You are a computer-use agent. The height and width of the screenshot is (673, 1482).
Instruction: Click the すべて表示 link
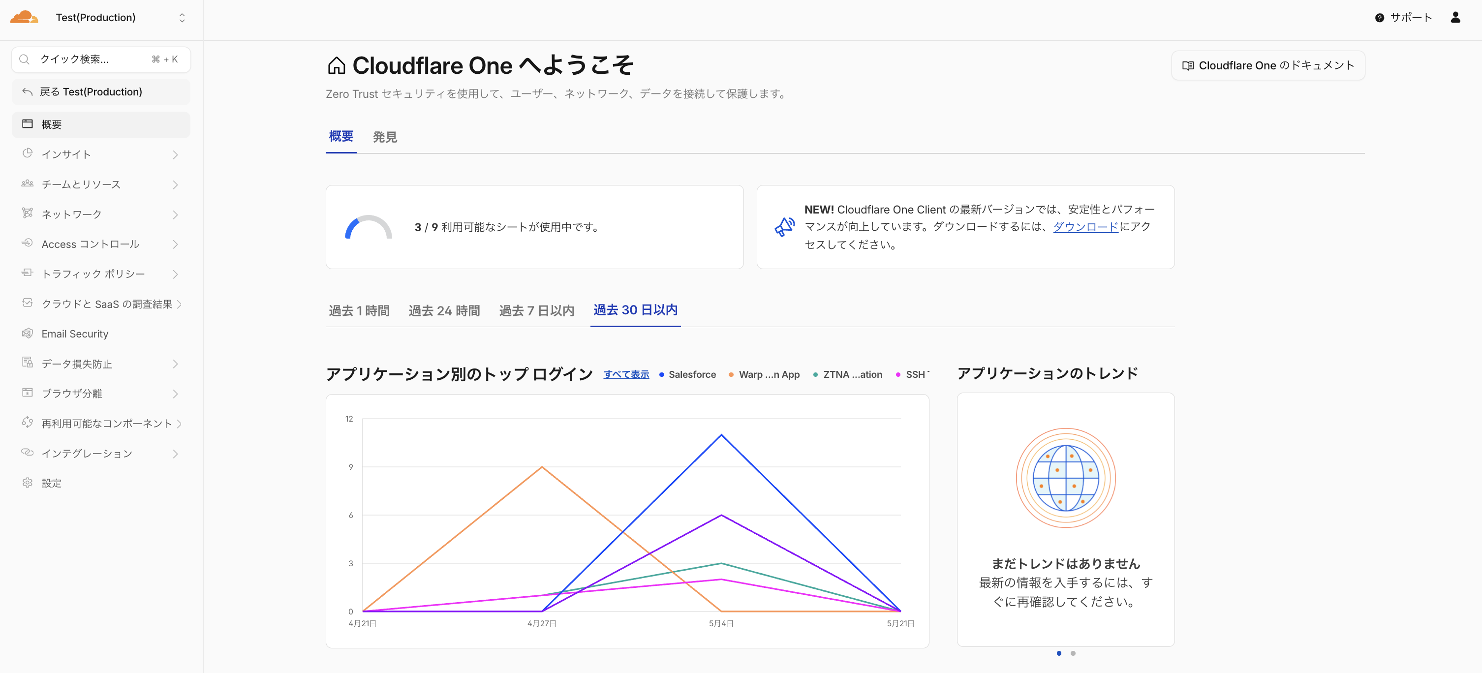626,374
